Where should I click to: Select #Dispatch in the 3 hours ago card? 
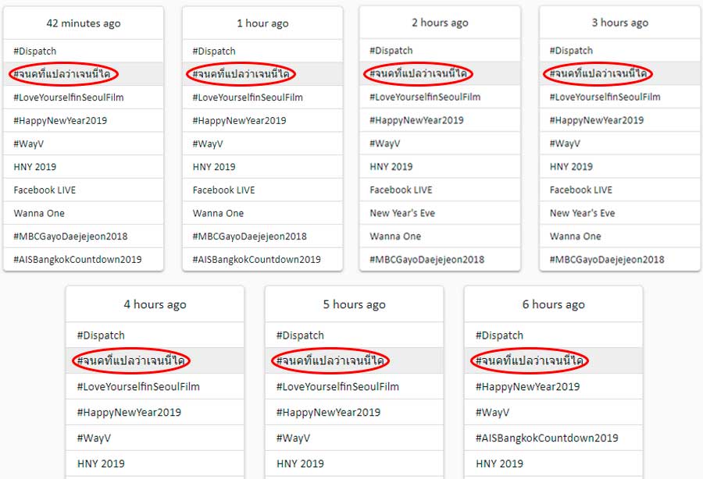tap(571, 51)
